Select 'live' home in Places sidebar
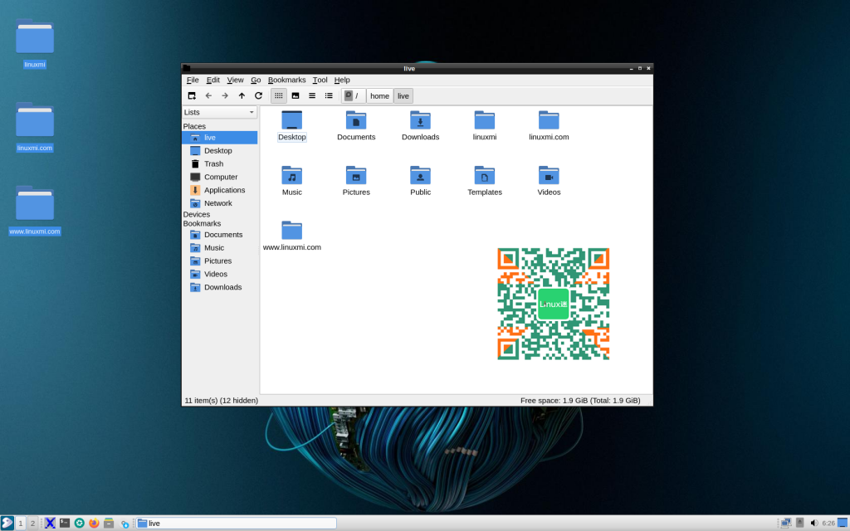 click(219, 138)
